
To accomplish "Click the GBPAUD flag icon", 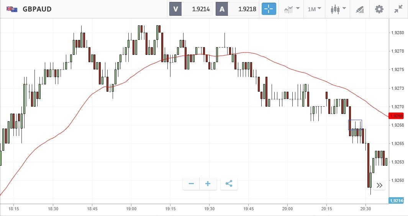I will [x=11, y=9].
